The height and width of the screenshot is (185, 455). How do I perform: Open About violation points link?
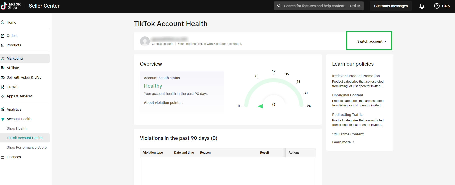pos(164,103)
